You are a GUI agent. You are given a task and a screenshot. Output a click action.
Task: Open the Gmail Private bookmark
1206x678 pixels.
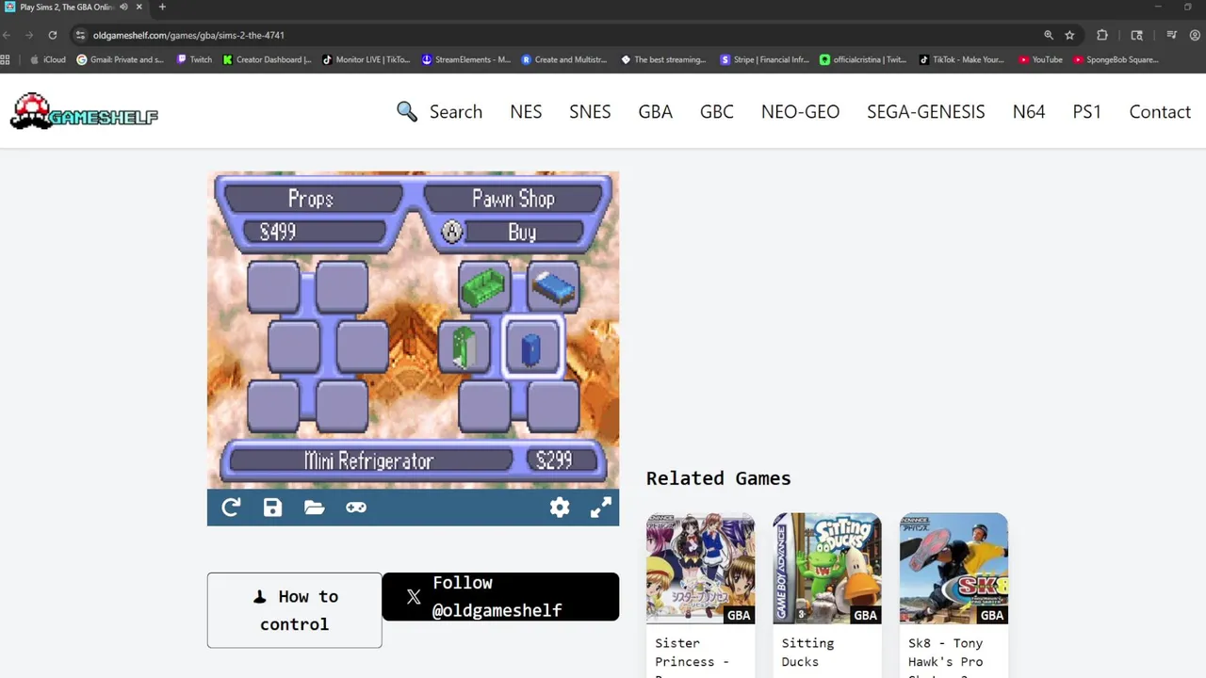point(121,59)
